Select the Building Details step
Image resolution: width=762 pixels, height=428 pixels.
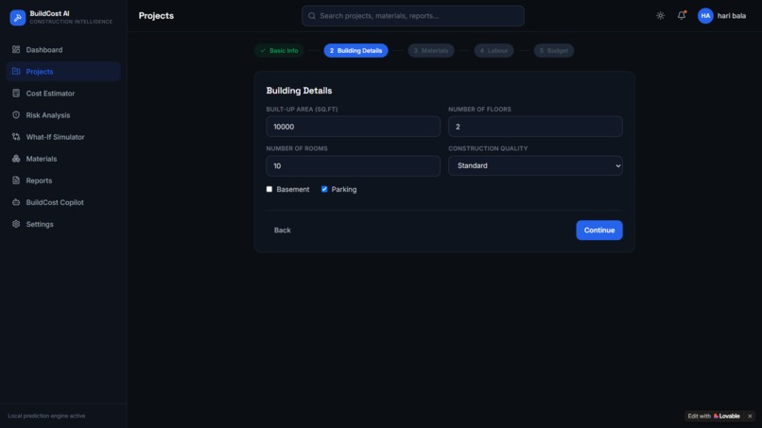tap(355, 50)
